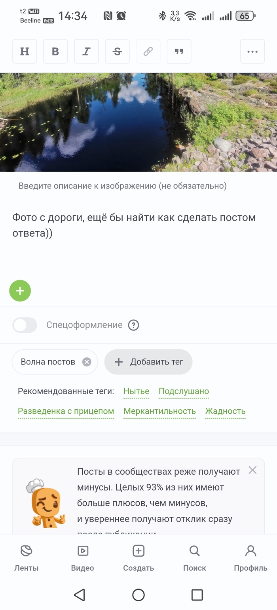
Task: Open the Ленты tab
Action: 27,558
